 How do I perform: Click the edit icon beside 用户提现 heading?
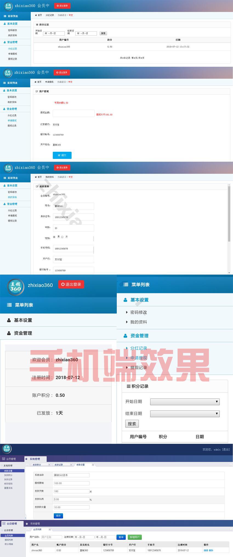(37, 91)
